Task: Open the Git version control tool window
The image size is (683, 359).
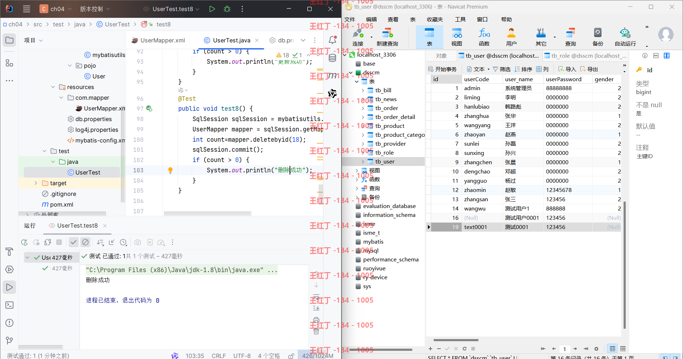Action: [10, 340]
